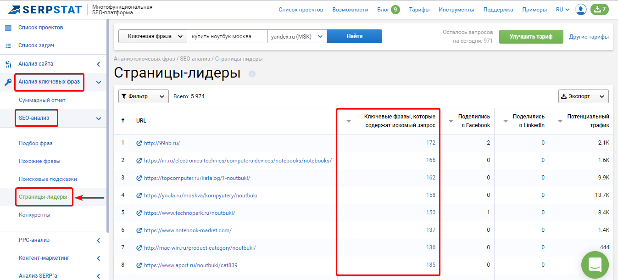Click sort arrow on Потенциальный трафик column
Screen dimensions: 618x280
(x=560, y=121)
